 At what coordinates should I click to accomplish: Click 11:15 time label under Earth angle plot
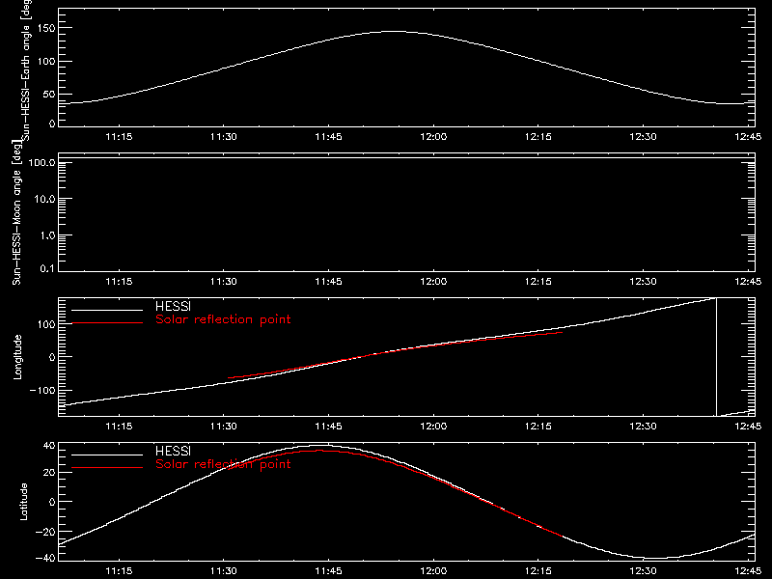119,136
